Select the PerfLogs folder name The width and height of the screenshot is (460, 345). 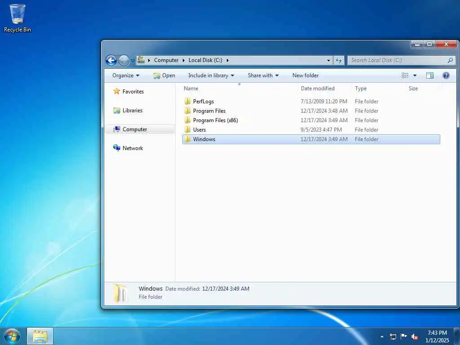tap(203, 102)
